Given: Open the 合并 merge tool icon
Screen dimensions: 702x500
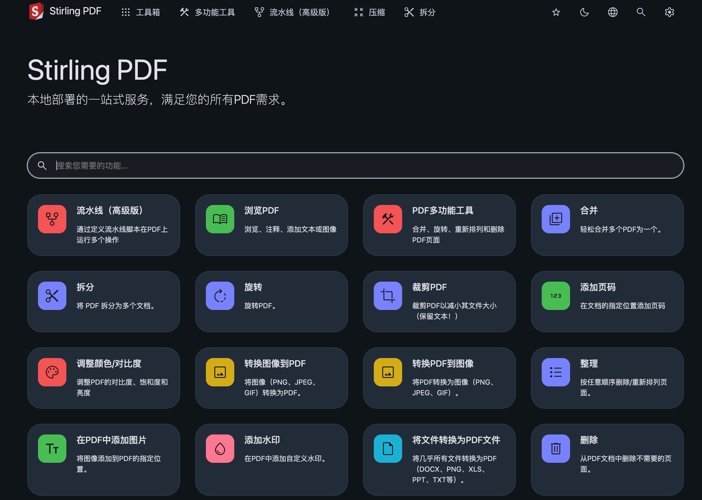Looking at the screenshot, I should [555, 219].
